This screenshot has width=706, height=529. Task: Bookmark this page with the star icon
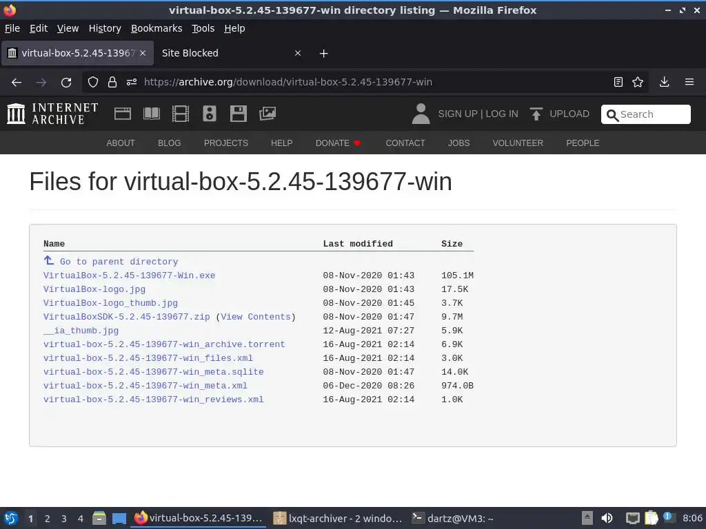[x=638, y=82]
